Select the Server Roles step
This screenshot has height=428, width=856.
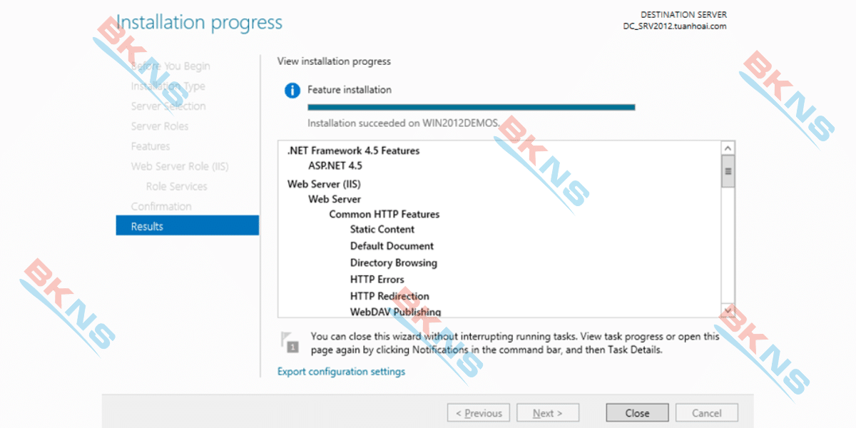pos(160,126)
